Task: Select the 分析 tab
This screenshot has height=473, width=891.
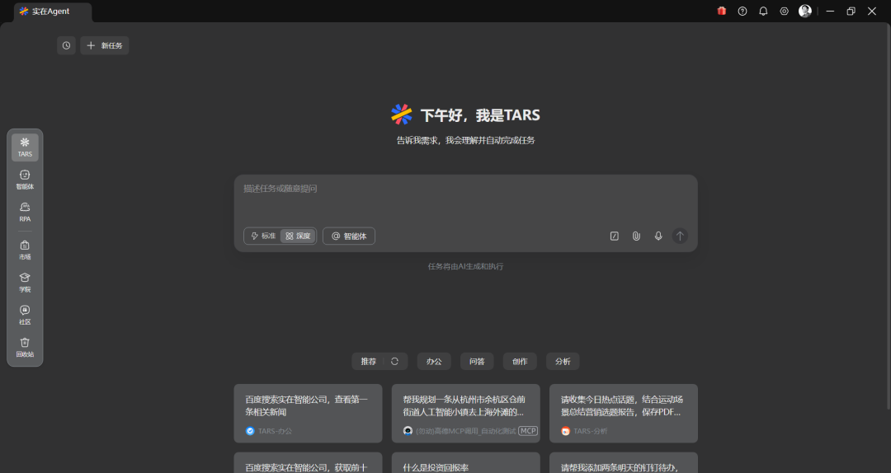Action: (563, 361)
